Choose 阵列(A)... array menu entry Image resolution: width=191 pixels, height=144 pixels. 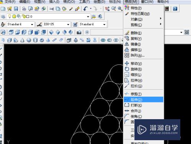click(x=144, y=55)
